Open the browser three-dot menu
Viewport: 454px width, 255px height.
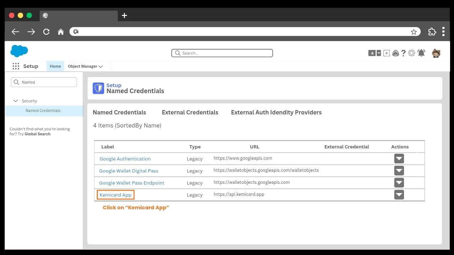(443, 32)
